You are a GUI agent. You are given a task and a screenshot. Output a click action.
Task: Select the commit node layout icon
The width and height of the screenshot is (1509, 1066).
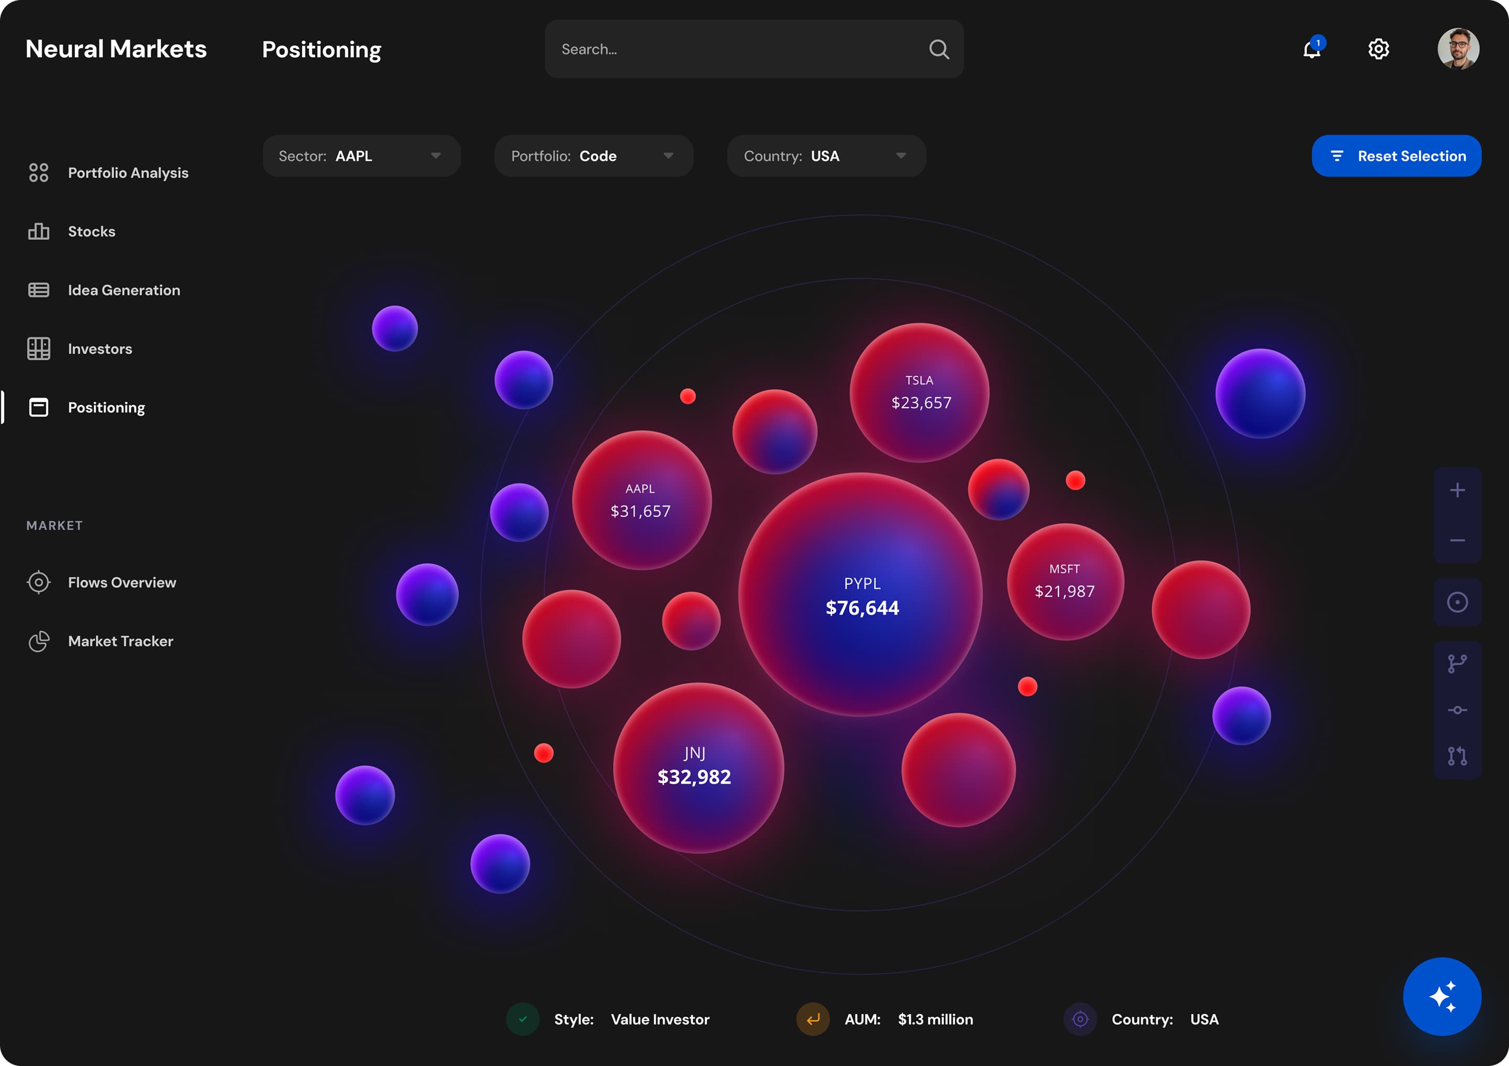coord(1457,710)
